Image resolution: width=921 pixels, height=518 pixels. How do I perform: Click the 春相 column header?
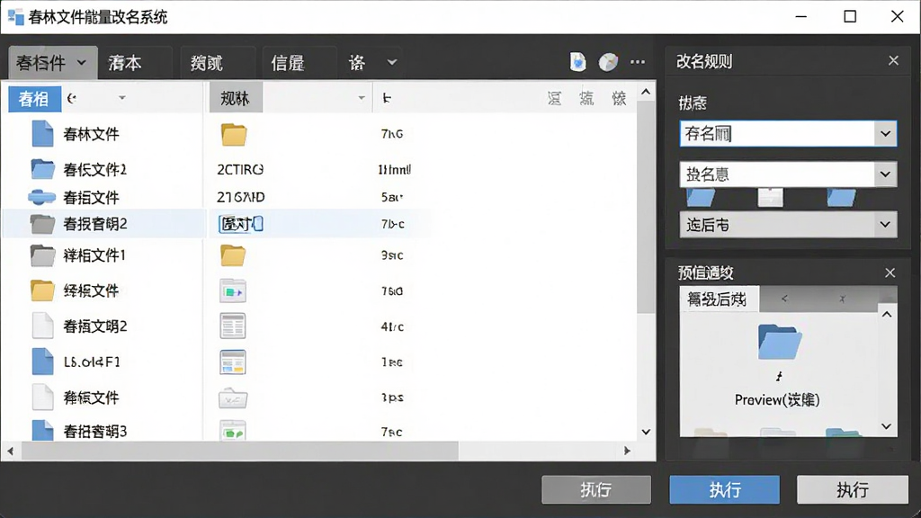pos(34,99)
